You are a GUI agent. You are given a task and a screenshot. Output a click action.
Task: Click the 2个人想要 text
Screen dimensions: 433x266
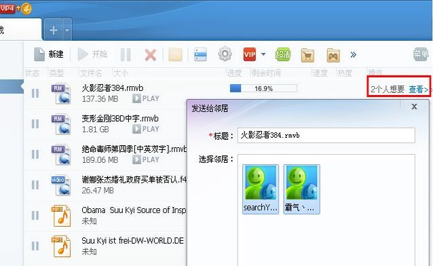pos(388,89)
